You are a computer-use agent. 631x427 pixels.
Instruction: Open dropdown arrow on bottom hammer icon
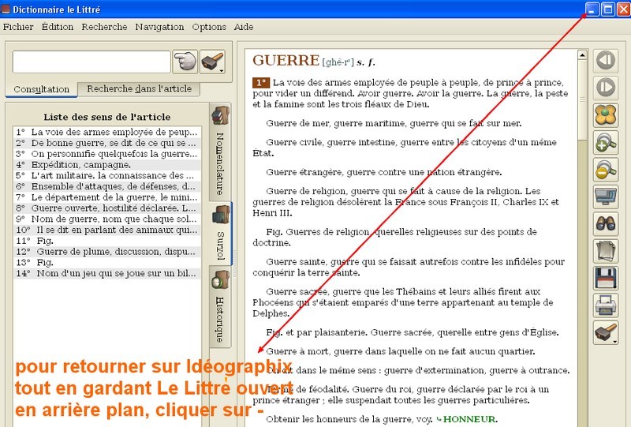pos(615,342)
